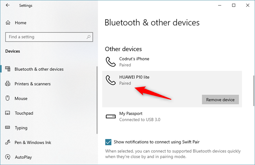This screenshot has height=165, width=255.
Task: Remove the HUAWEI P10 lite device
Action: coord(220,100)
